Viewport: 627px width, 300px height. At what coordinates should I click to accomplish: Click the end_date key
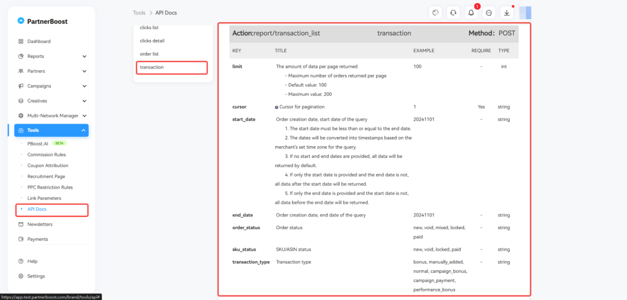(242, 215)
